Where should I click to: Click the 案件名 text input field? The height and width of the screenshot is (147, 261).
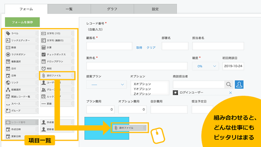click(137, 66)
